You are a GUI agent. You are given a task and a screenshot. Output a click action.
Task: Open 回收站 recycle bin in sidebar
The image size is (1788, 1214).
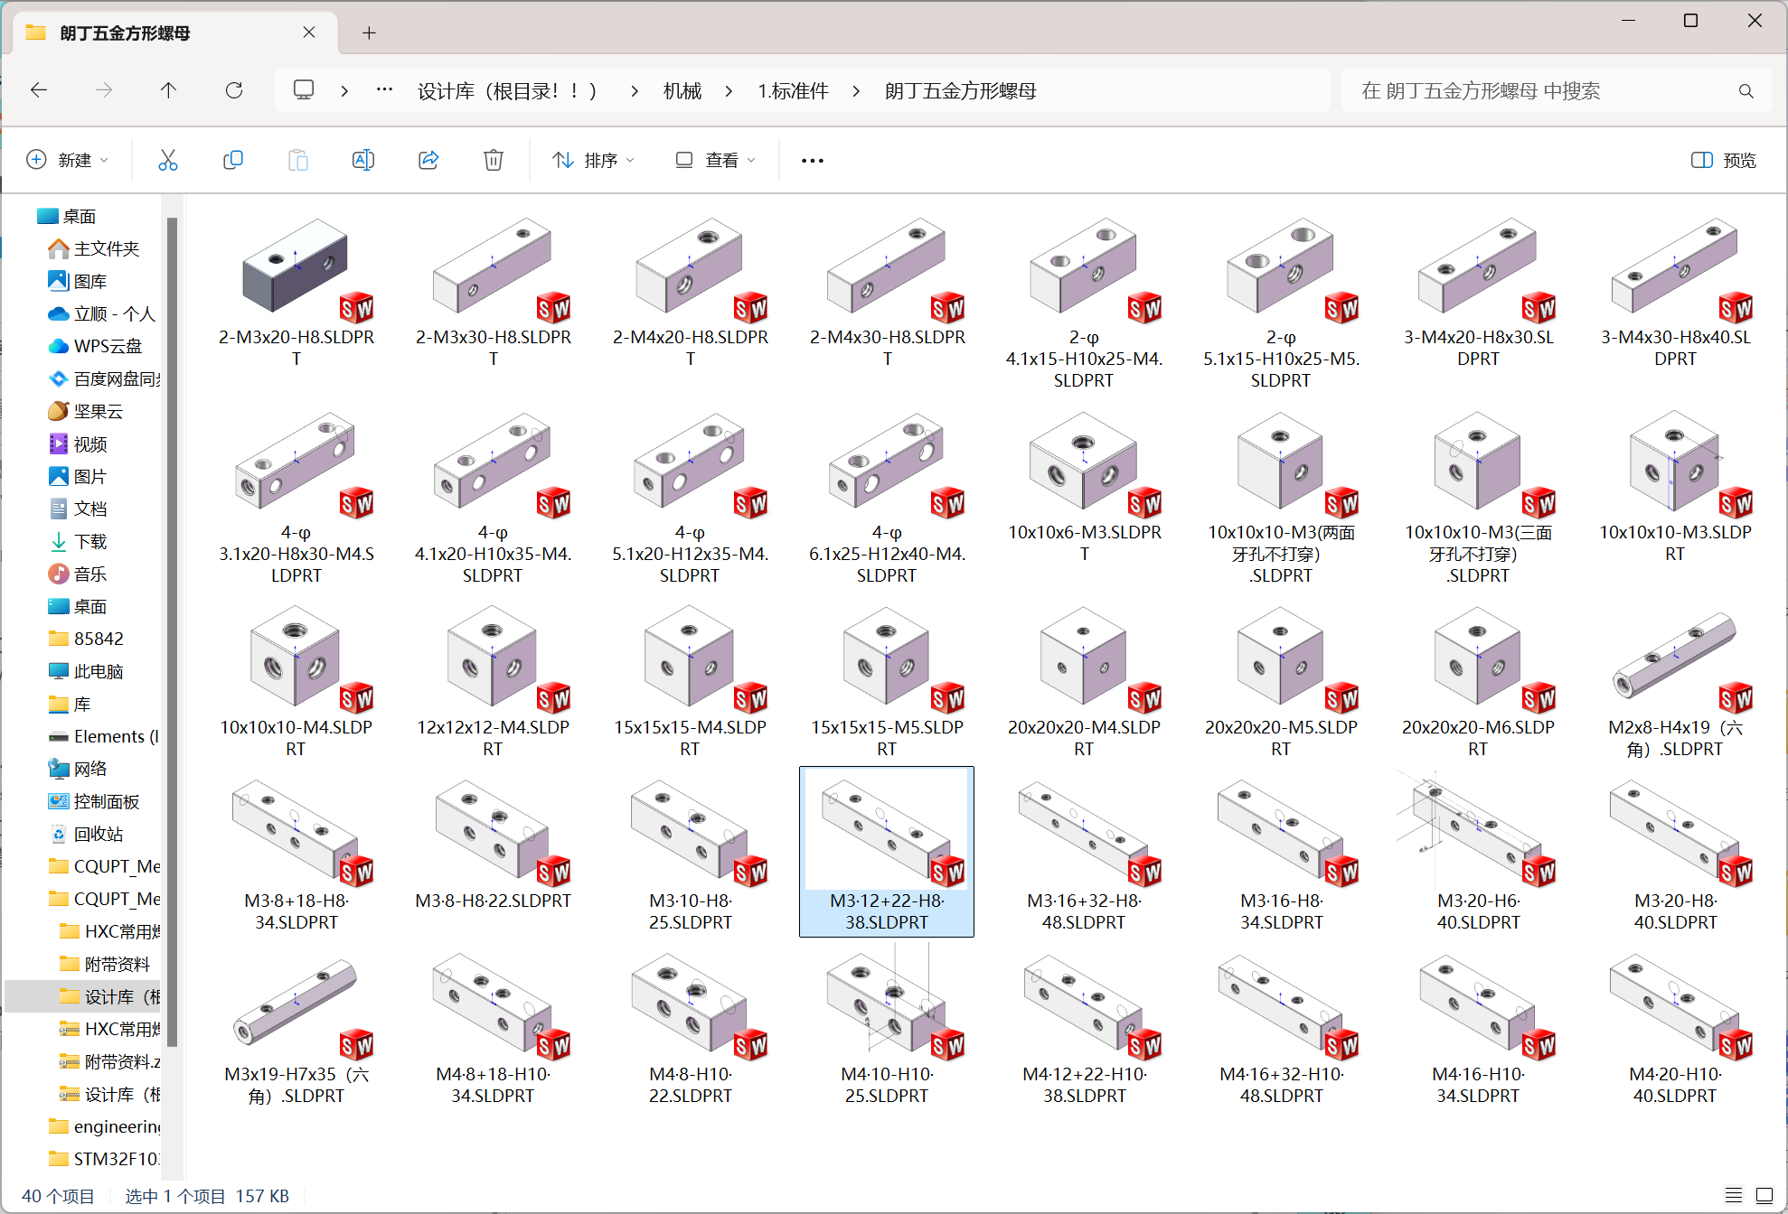[85, 834]
